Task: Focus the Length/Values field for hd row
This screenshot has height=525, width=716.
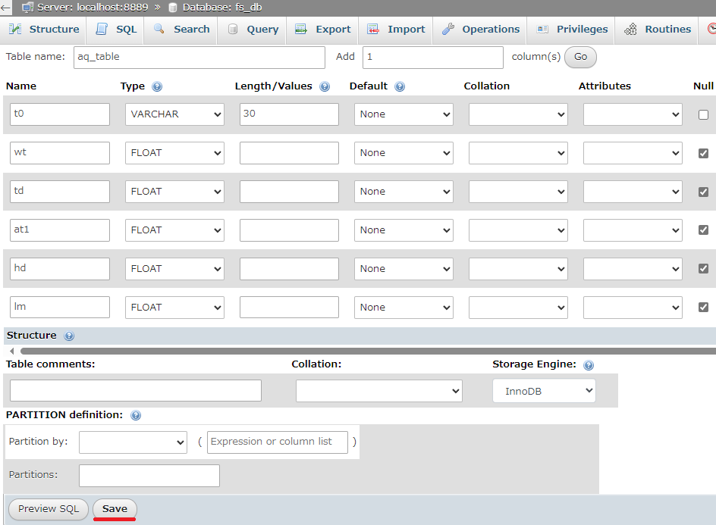Action: [x=289, y=269]
